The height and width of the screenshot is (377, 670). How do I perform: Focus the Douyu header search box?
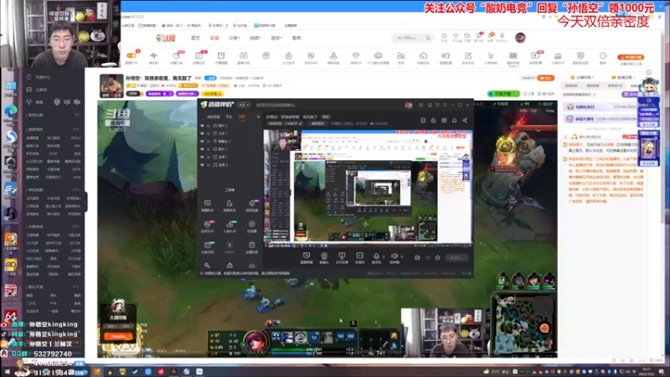point(411,38)
